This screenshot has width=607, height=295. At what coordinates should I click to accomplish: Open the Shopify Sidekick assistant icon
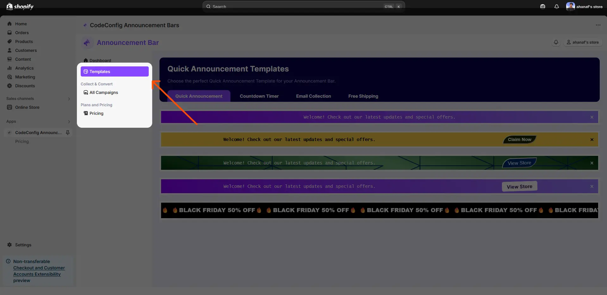coord(543,7)
